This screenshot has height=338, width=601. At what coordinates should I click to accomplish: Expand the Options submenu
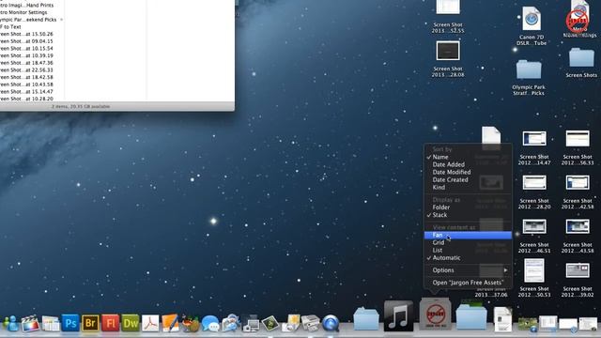(468, 270)
